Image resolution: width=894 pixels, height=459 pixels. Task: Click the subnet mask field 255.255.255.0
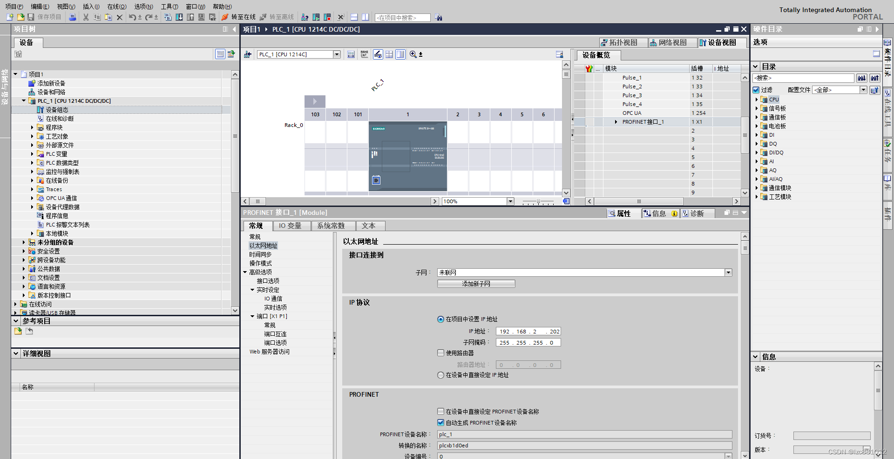point(528,343)
